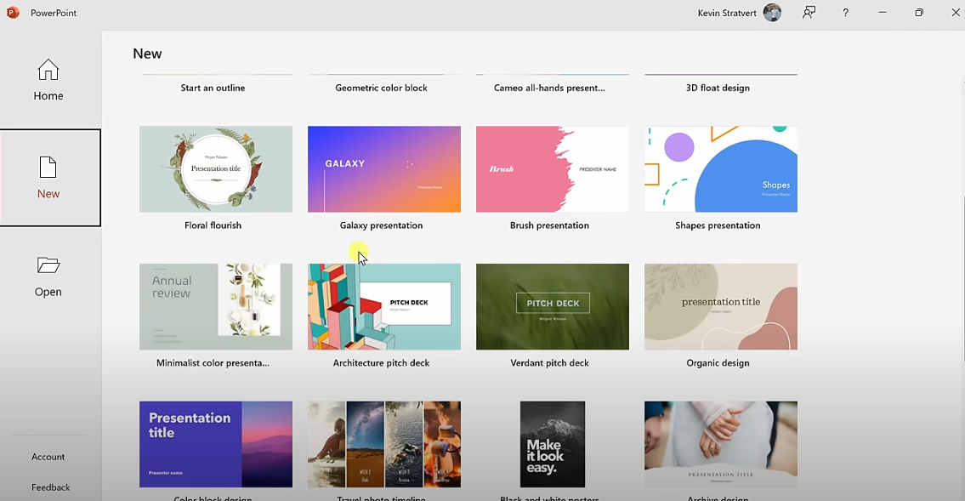The height and width of the screenshot is (501, 965).
Task: Minimize the PowerPoint window
Action: point(883,12)
